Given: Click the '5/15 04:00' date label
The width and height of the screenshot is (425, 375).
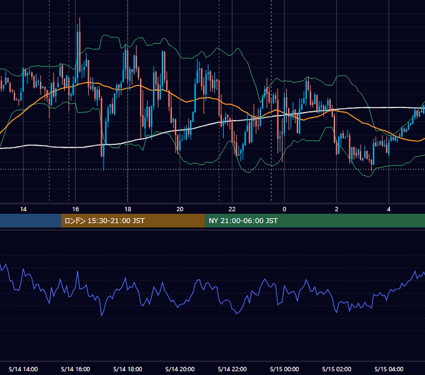Looking at the screenshot, I should [x=389, y=369].
